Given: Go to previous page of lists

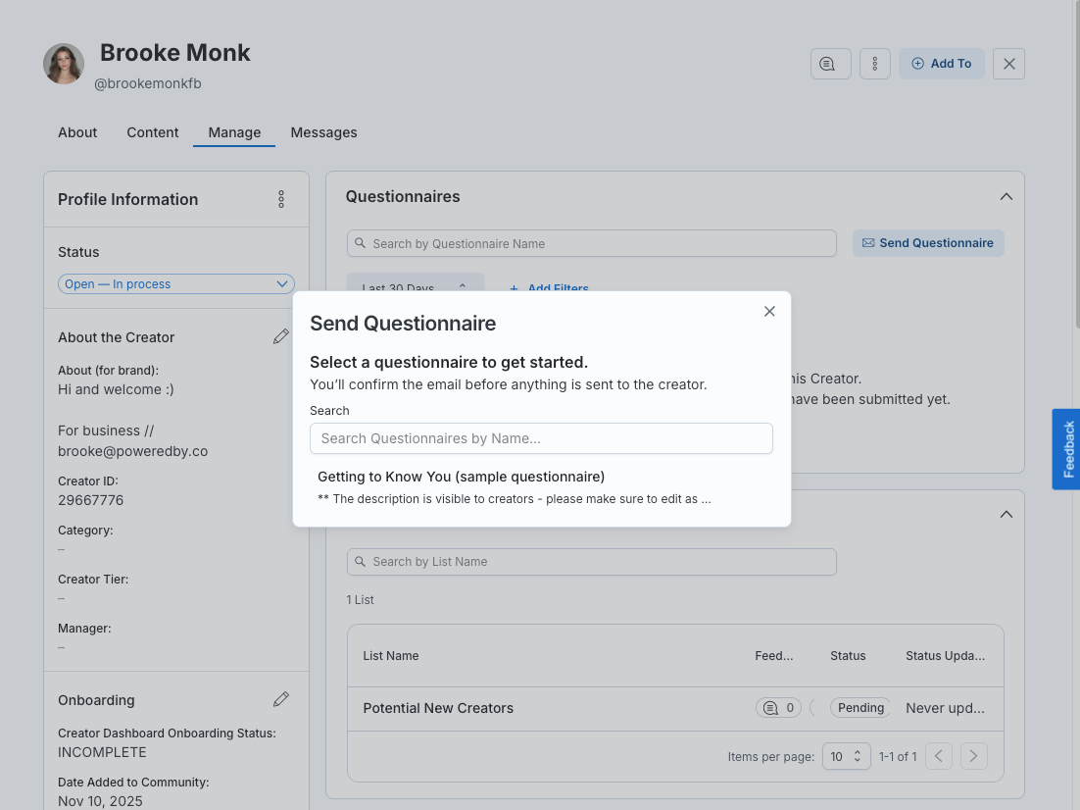Looking at the screenshot, I should (939, 756).
